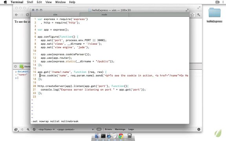
Task: Click the forward arrow in Chrome
Action: [x=22, y=14]
